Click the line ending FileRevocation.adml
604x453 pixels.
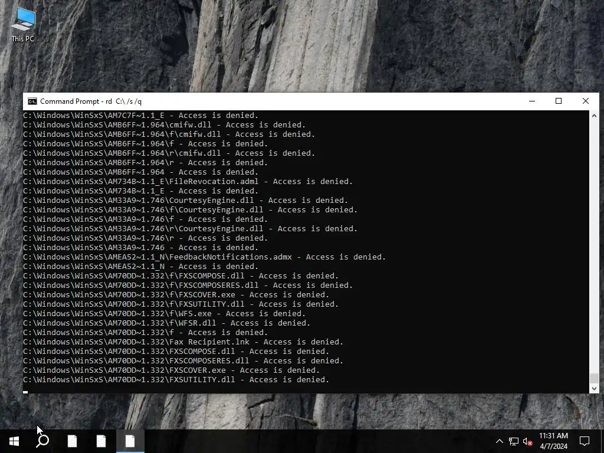188,182
